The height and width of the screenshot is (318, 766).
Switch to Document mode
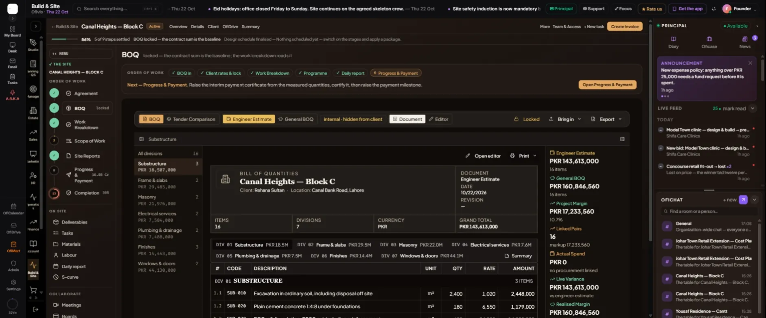tap(407, 119)
